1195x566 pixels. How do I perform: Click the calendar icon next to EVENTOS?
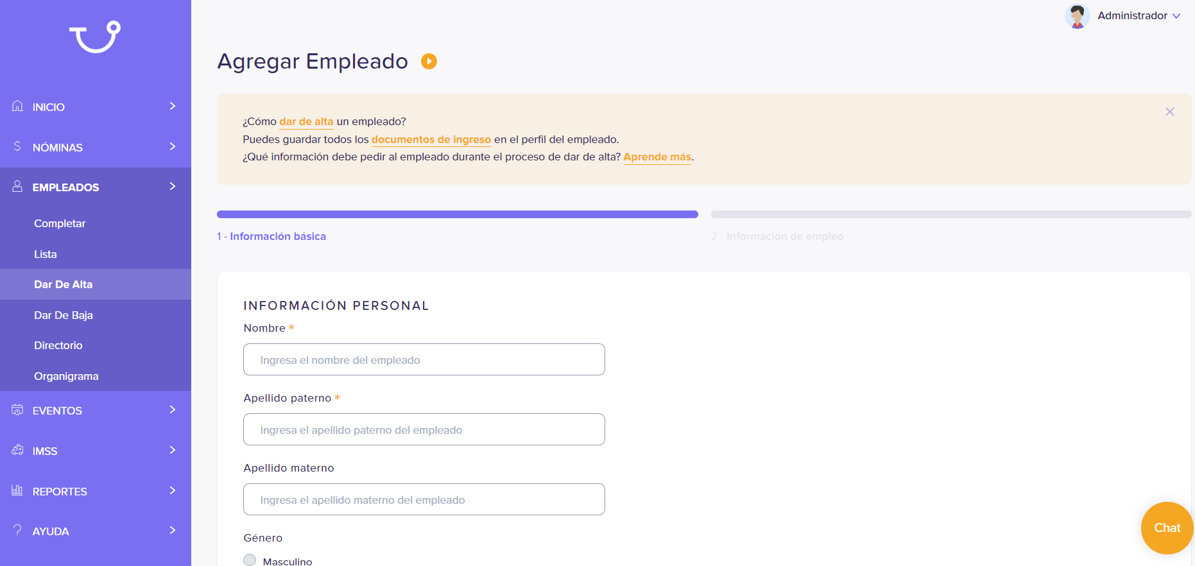tap(17, 409)
